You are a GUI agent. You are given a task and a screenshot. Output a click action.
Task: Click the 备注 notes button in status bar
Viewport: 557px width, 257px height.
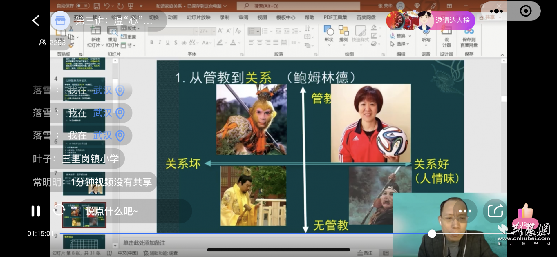[x=365, y=253]
